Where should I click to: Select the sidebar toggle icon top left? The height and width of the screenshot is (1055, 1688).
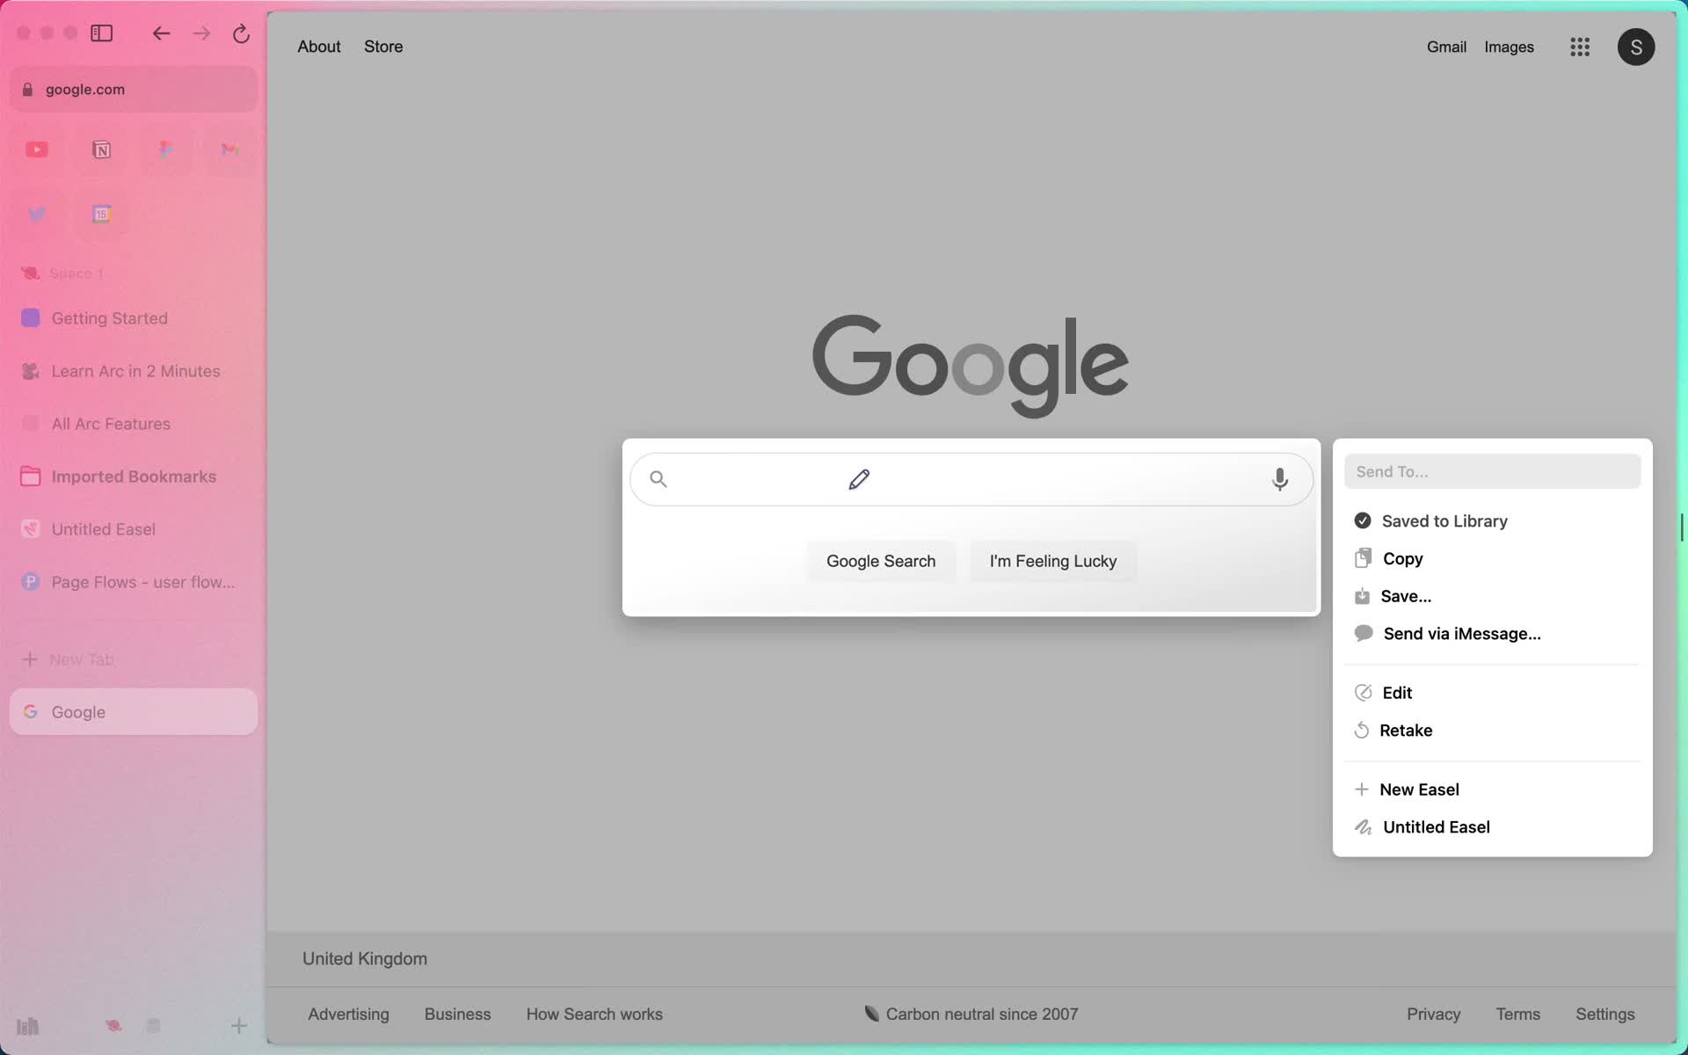[x=103, y=33]
